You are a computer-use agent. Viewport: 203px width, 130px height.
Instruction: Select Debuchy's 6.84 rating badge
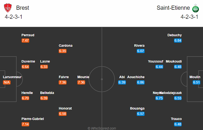click(178, 41)
